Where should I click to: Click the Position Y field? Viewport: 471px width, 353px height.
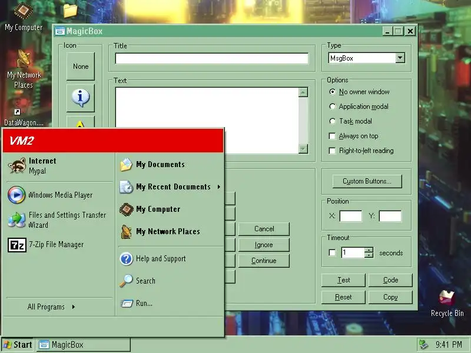click(390, 216)
